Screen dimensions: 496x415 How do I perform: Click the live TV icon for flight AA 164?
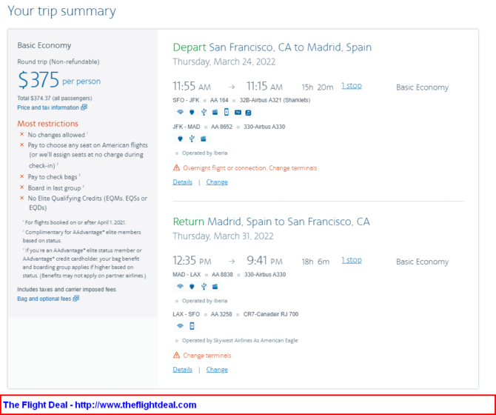pos(238,113)
